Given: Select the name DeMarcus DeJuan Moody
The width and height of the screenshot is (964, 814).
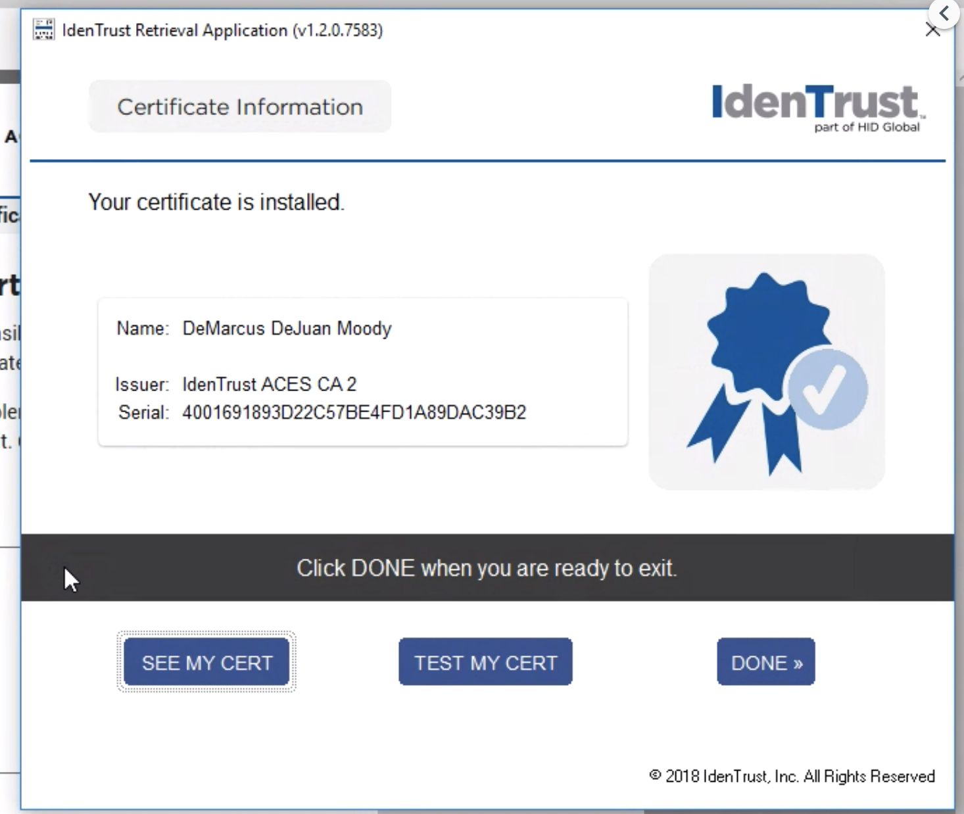Looking at the screenshot, I should [x=287, y=328].
